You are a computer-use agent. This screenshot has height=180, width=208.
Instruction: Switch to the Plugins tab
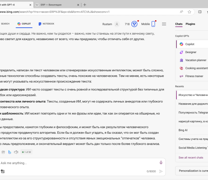point(190,24)
